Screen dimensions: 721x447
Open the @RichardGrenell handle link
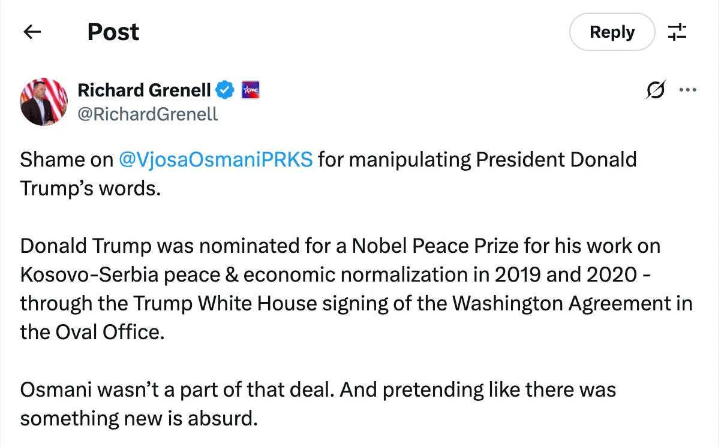148,113
